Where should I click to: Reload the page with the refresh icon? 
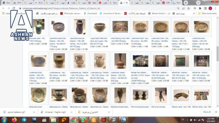pyautogui.click(x=14, y=8)
